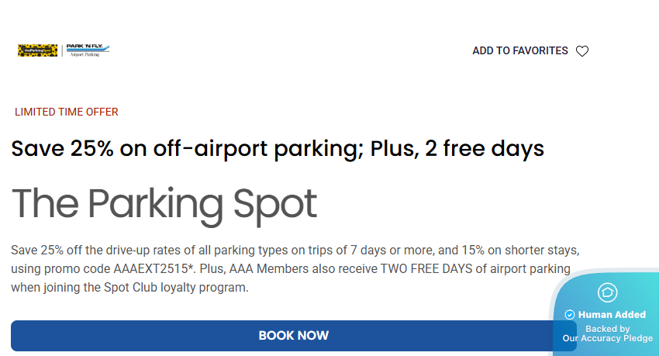The image size is (659, 356).
Task: Click the ADD TO FAVORITES text
Action: pyautogui.click(x=519, y=51)
